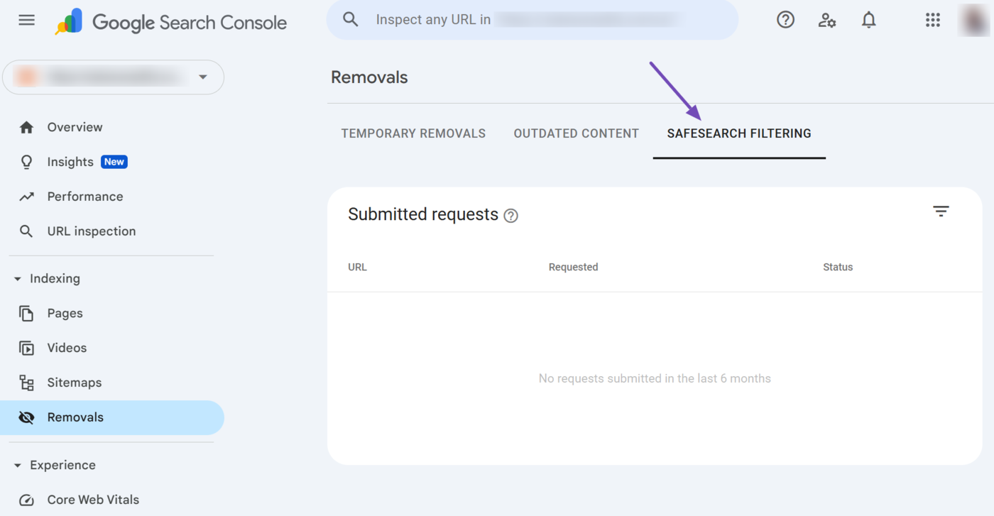
Task: Click the Help question mark icon
Action: coord(785,20)
